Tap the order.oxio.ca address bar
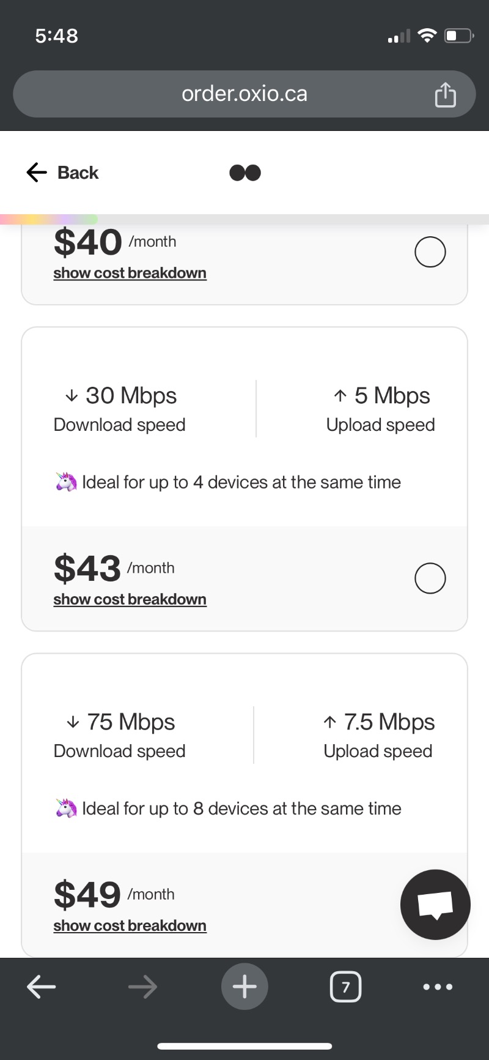The width and height of the screenshot is (489, 1060). point(244,94)
